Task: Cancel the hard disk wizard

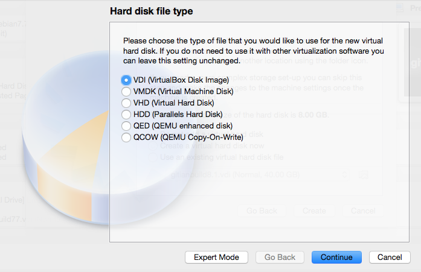Action: 390,258
